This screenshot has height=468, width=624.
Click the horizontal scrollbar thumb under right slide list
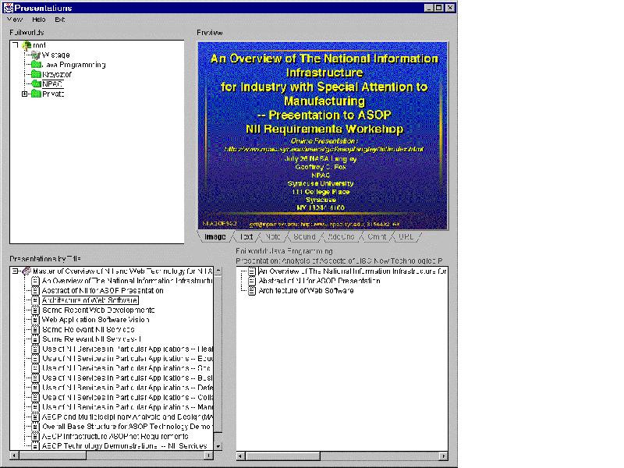pos(282,456)
